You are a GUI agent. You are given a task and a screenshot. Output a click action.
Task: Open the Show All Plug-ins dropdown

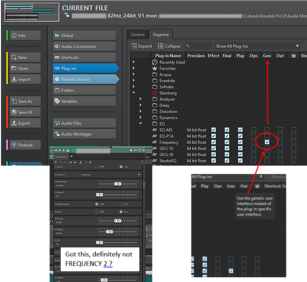pyautogui.click(x=257, y=46)
